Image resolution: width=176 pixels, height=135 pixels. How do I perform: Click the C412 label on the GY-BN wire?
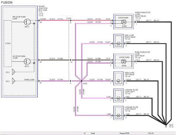click(x=108, y=58)
